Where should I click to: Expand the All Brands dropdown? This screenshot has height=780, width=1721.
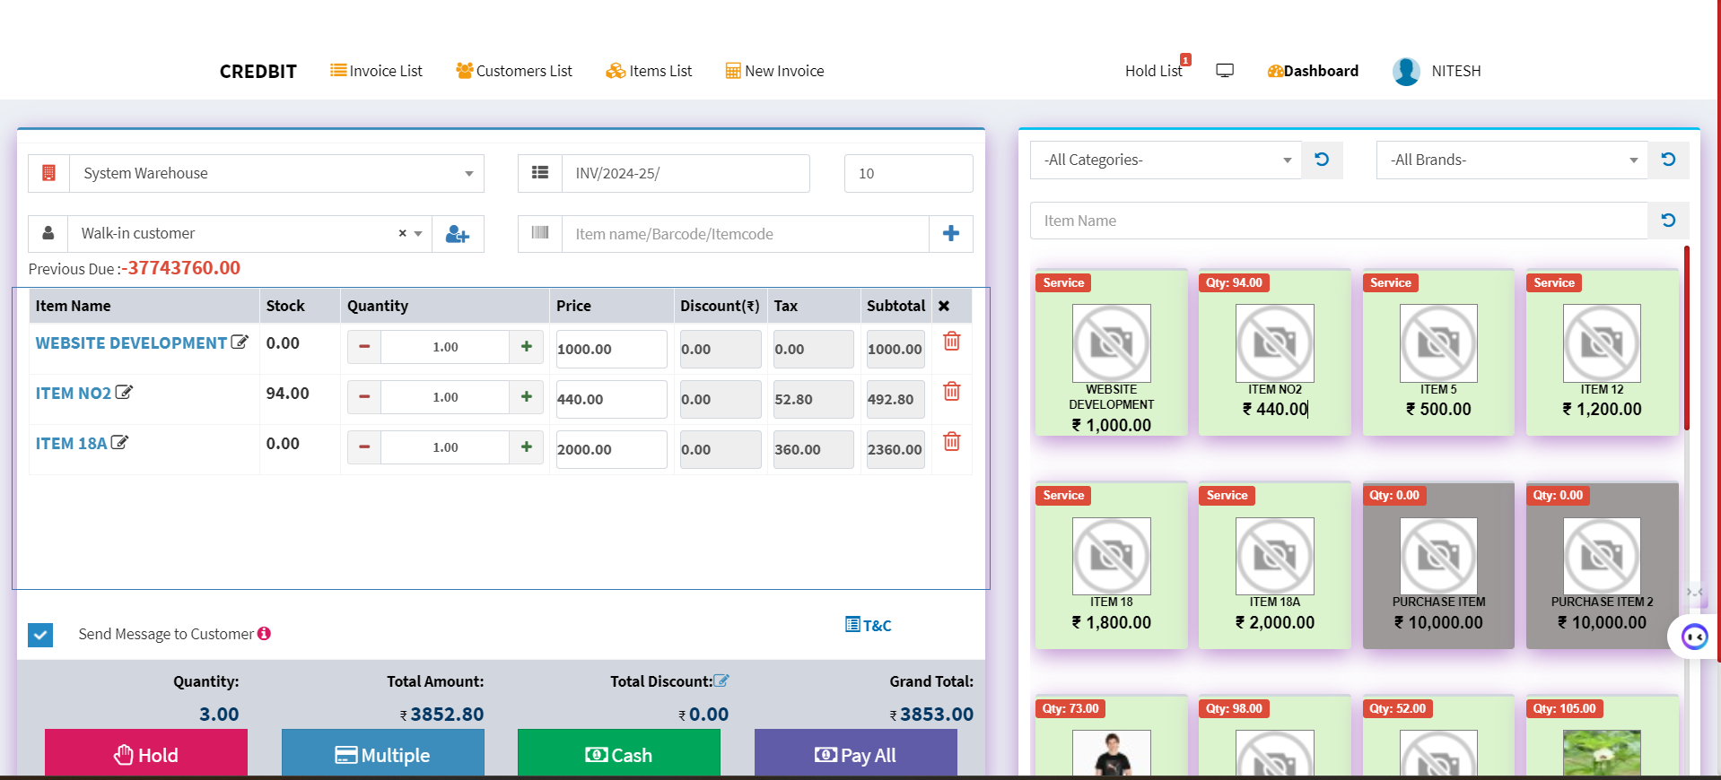pyautogui.click(x=1512, y=160)
